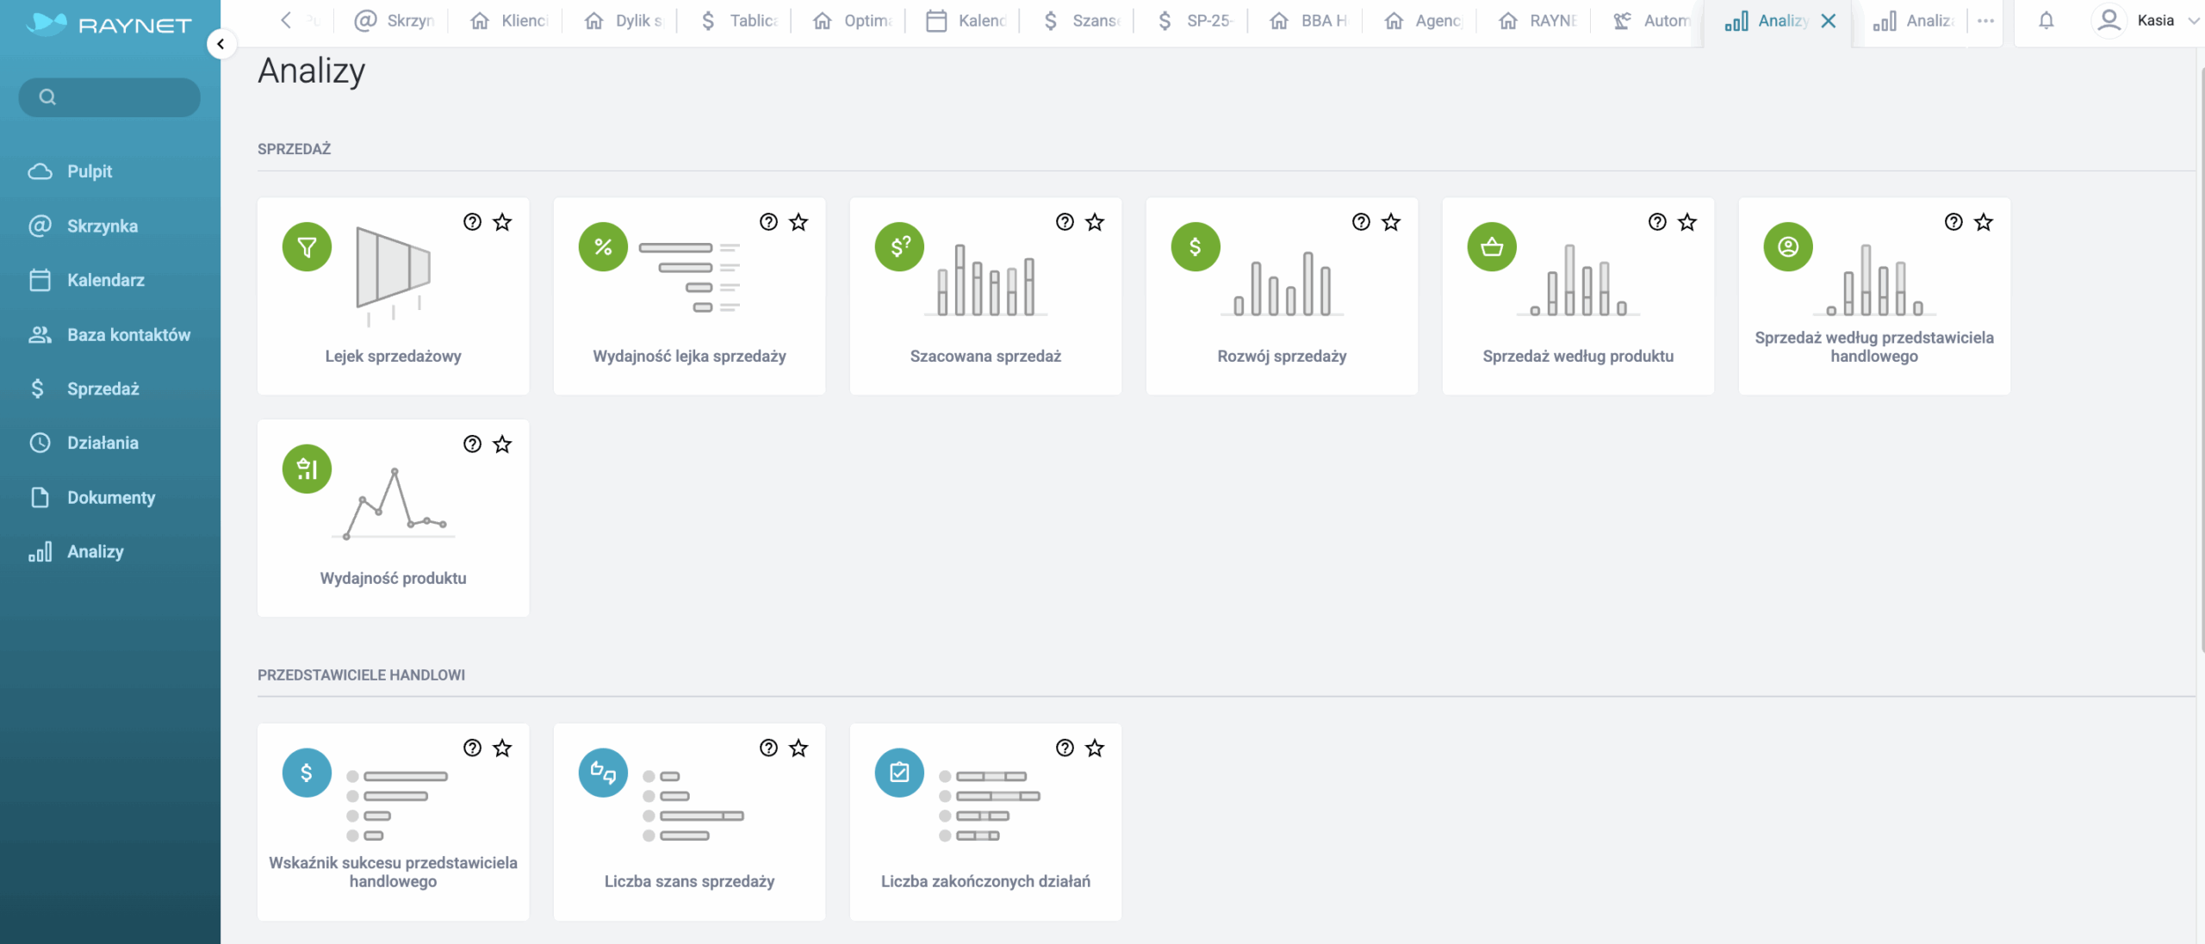The image size is (2205, 944).
Task: Open the Wydajność lejka sprzedaży percent report
Action: (603, 247)
